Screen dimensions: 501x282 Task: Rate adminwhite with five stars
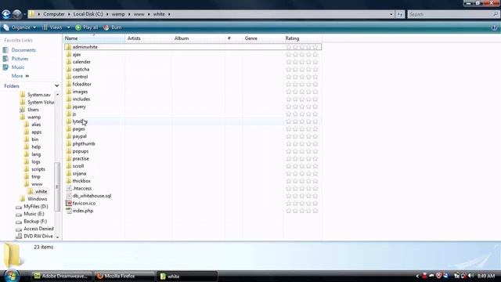click(315, 47)
